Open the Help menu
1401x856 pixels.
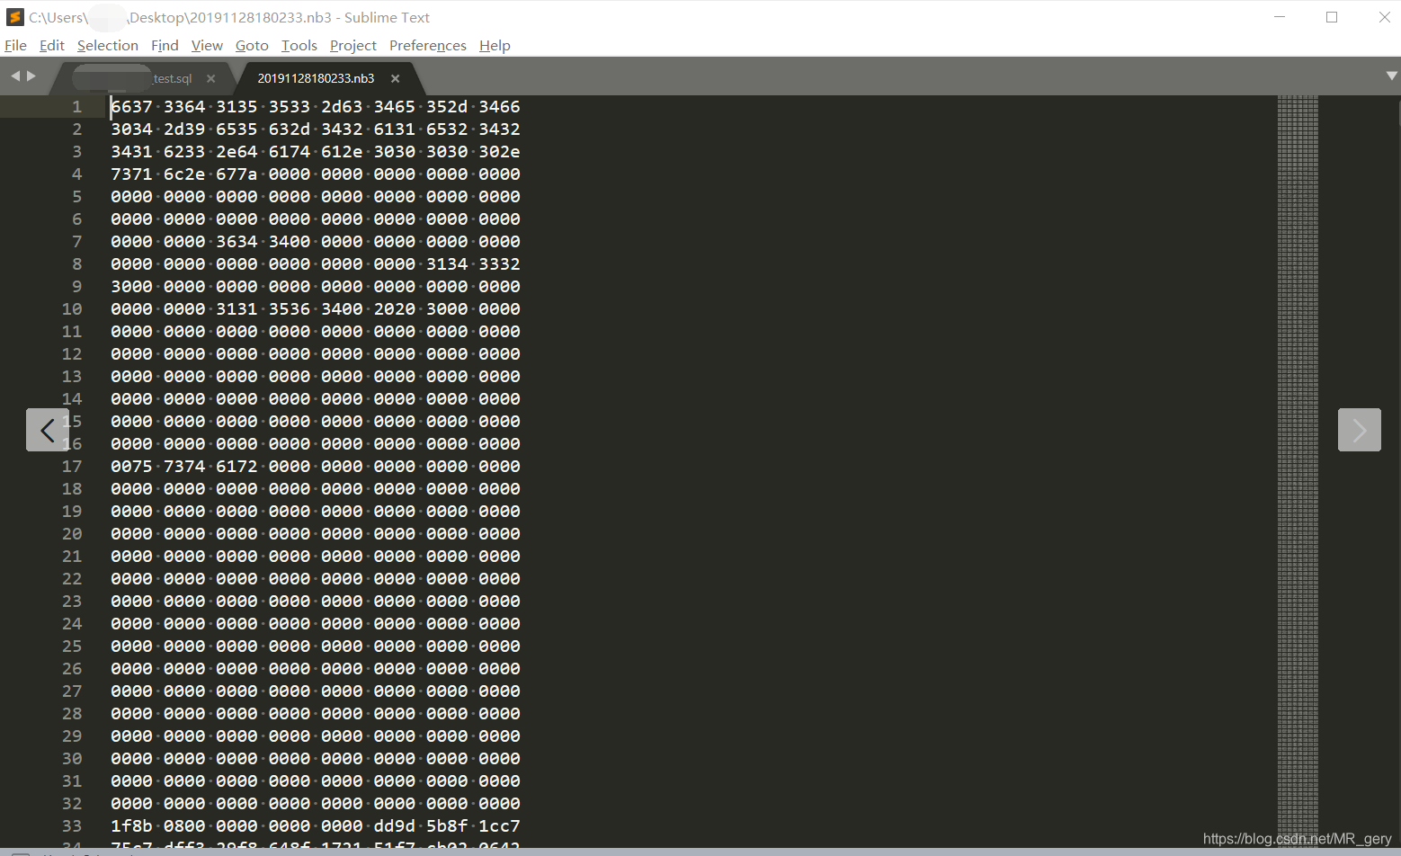[495, 45]
